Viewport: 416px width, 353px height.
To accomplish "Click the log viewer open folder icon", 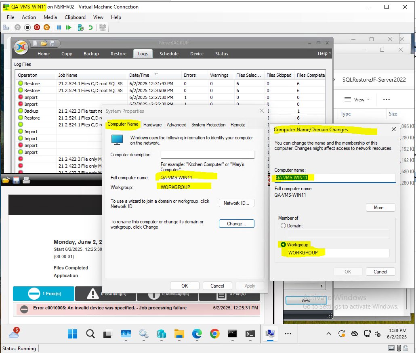I will (x=6, y=181).
